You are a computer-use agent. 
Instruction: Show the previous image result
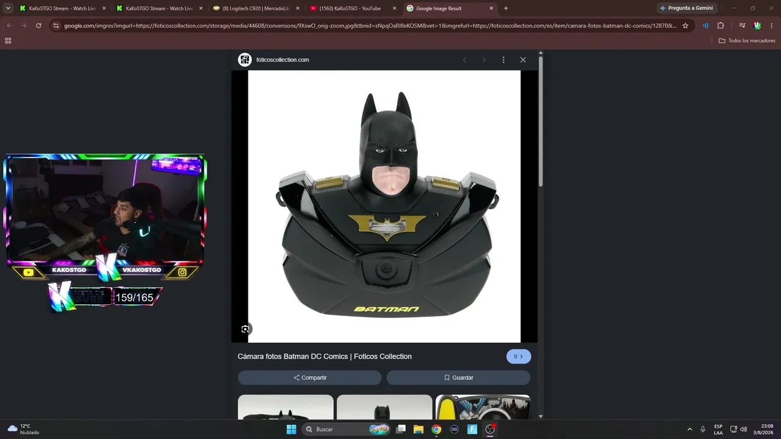coord(464,60)
